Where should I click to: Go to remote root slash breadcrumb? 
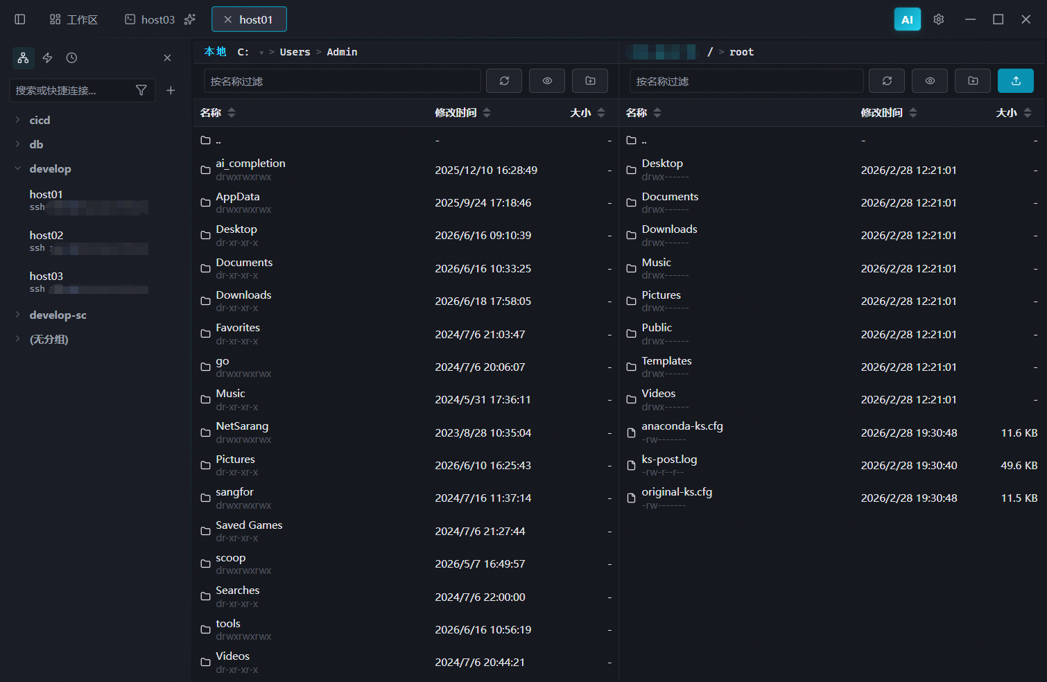coord(710,52)
